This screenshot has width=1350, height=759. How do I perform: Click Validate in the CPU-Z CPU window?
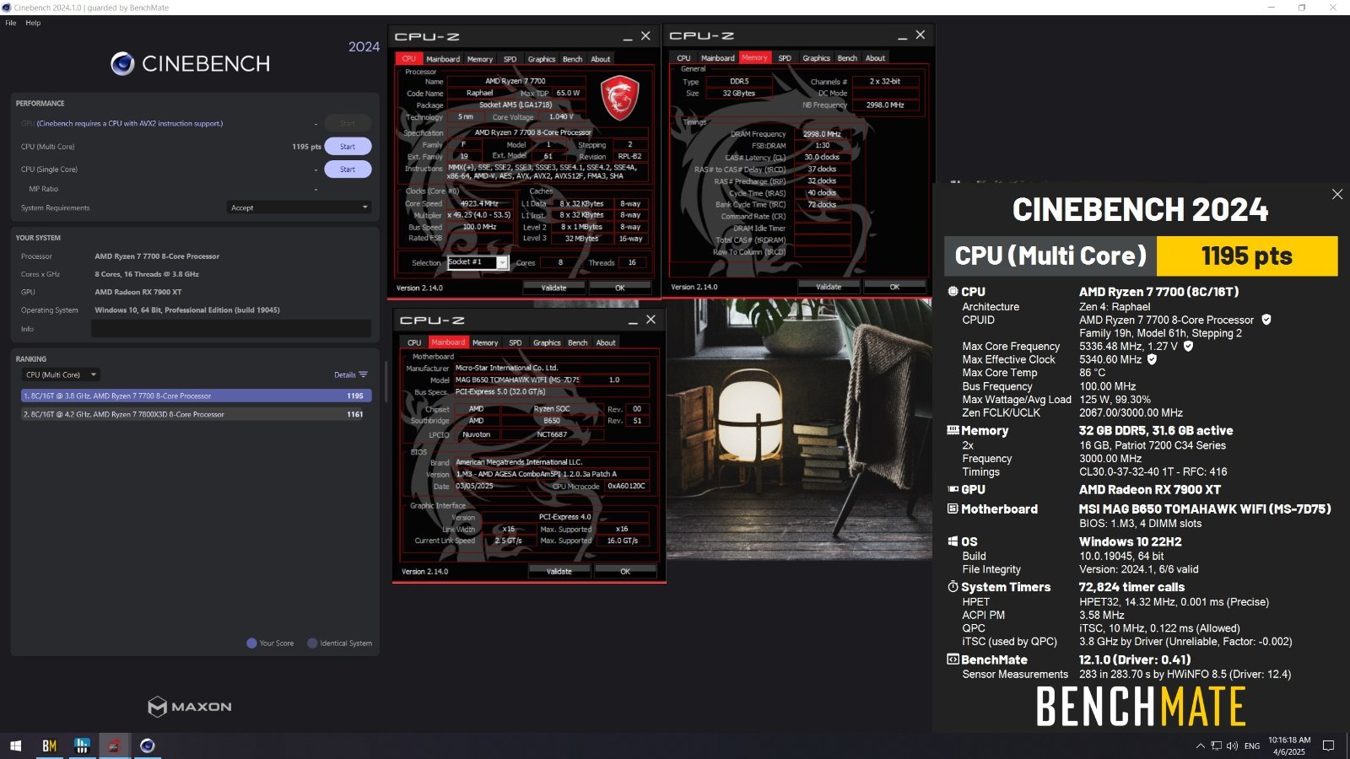click(x=553, y=288)
